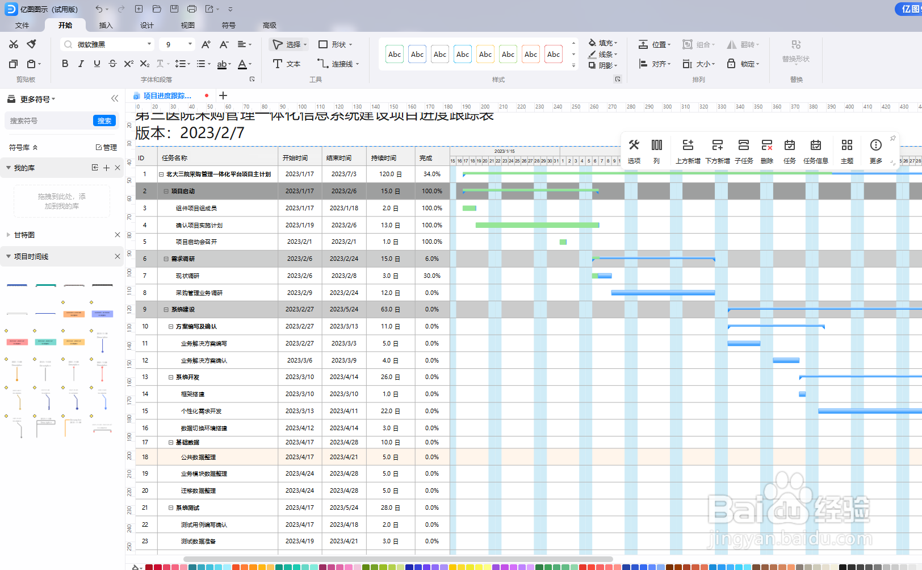The image size is (922, 570).
Task: Click the Manage library button
Action: tap(106, 147)
